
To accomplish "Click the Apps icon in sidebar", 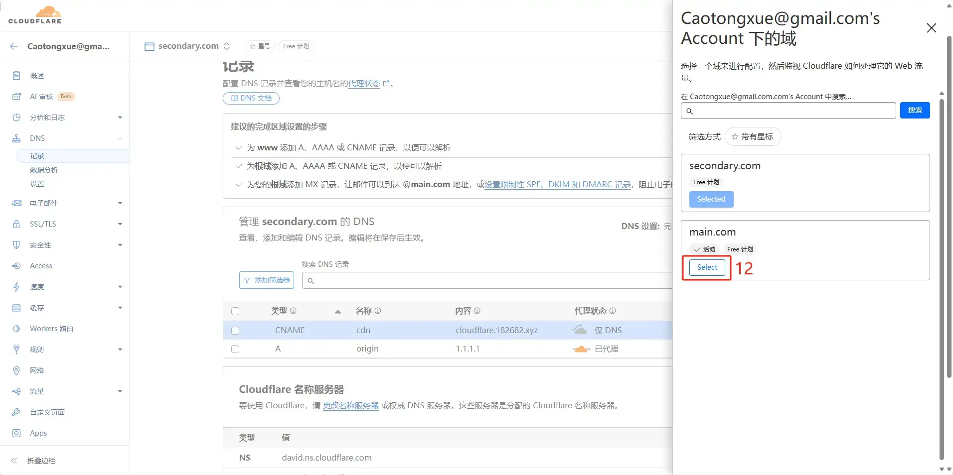I will [x=16, y=433].
